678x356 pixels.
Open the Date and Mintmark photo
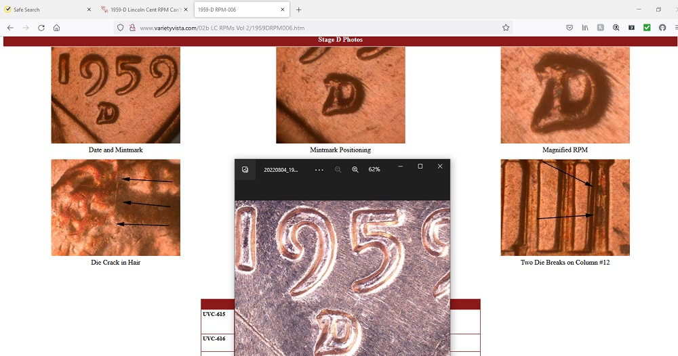[x=116, y=95]
